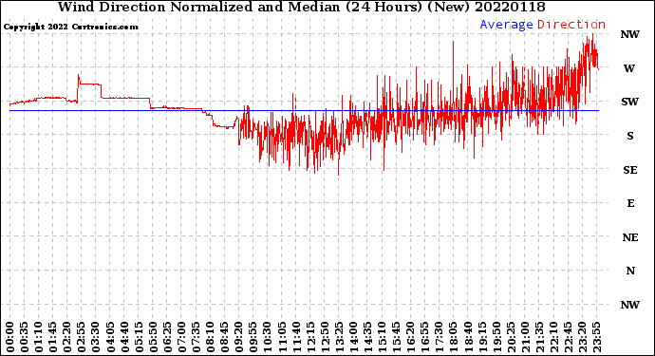Click the 21:35 time axis label
This screenshot has width=655, height=356.
(x=539, y=337)
